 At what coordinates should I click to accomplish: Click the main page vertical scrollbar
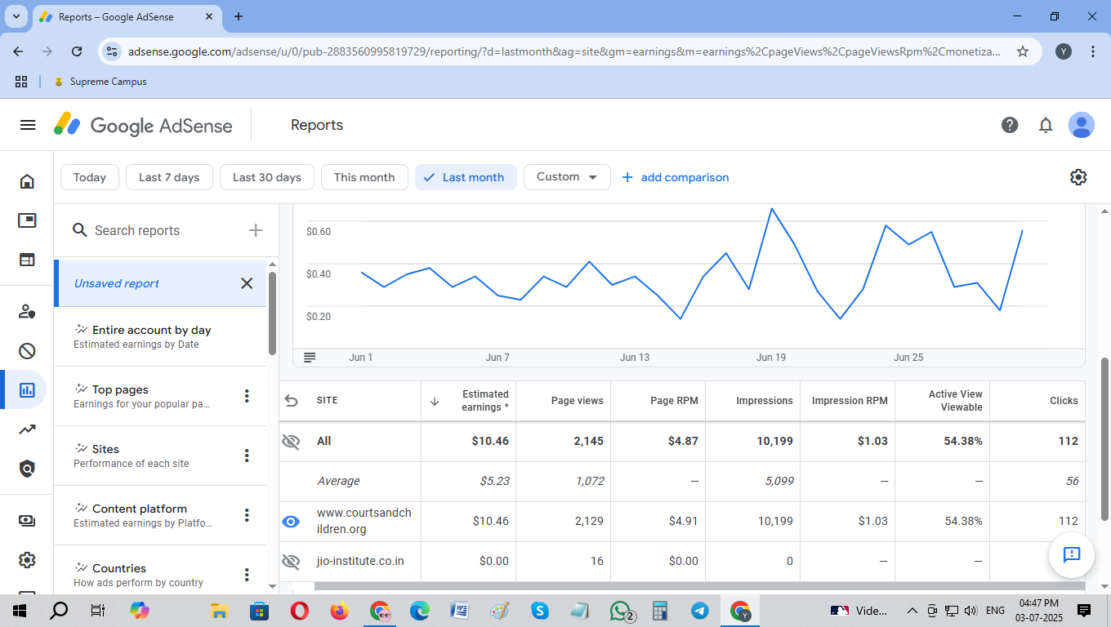coord(1105,438)
